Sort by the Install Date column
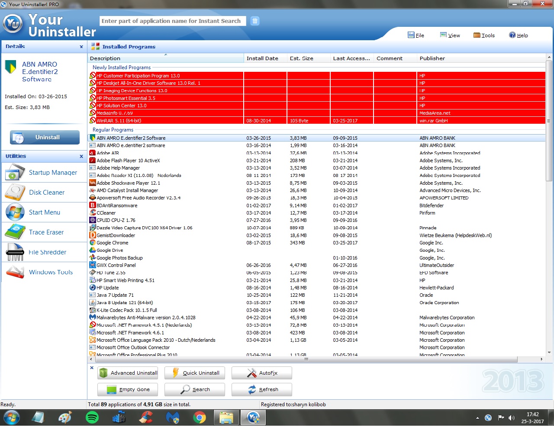 click(265, 58)
